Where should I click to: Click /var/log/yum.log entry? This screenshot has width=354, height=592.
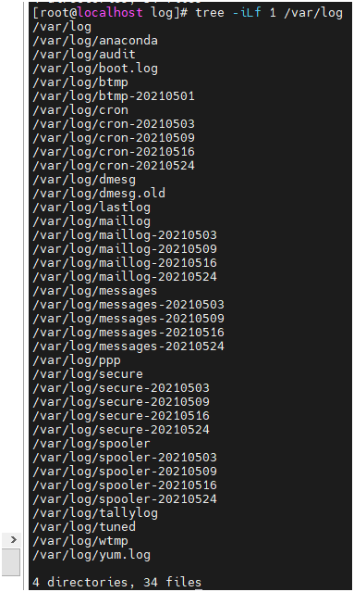[x=92, y=555]
